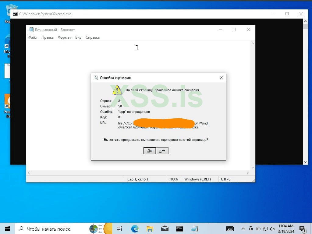Maximize the Notepad window
312x234 pixels.
(x=234, y=30)
